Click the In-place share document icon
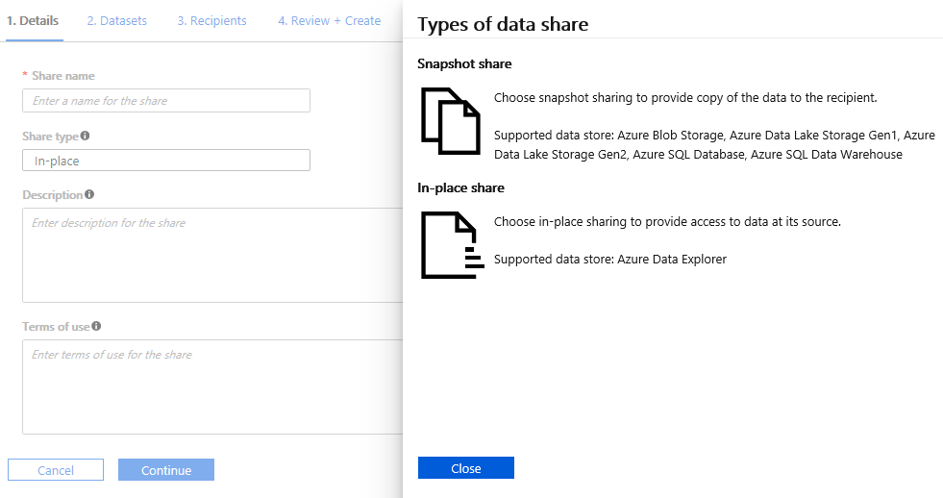This screenshot has height=498, width=943. [450, 245]
